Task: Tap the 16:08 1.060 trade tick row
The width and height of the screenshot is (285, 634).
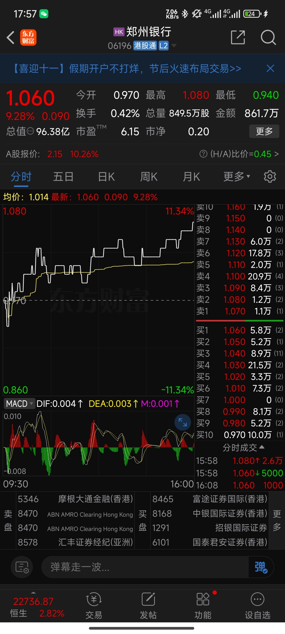Action: click(x=240, y=485)
